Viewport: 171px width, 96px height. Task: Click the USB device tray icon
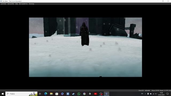coord(148,94)
